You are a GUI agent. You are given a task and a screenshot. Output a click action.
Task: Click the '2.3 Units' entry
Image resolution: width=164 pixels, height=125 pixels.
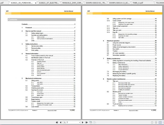50,41
